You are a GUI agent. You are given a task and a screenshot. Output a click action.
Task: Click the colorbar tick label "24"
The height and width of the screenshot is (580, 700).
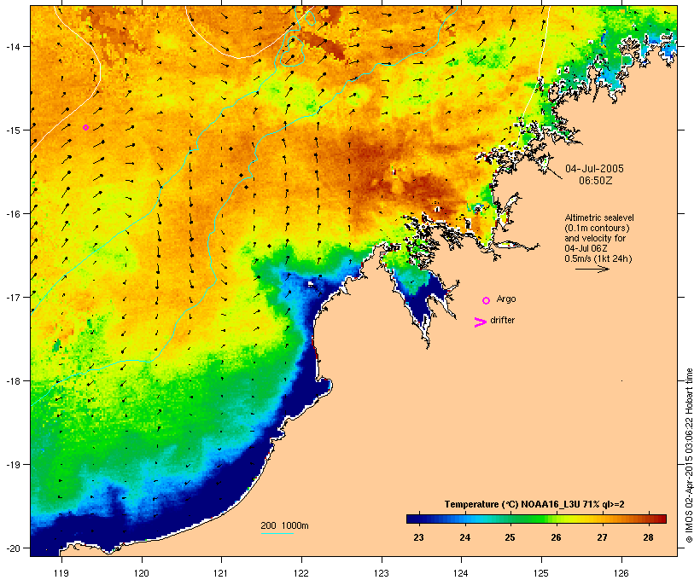click(x=464, y=537)
